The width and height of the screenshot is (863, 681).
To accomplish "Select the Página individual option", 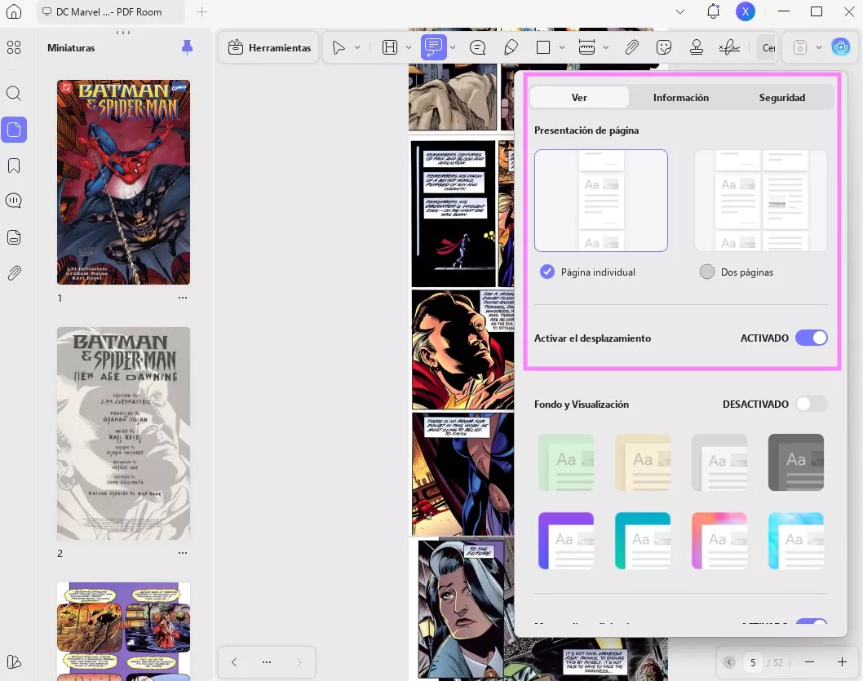I will click(547, 272).
